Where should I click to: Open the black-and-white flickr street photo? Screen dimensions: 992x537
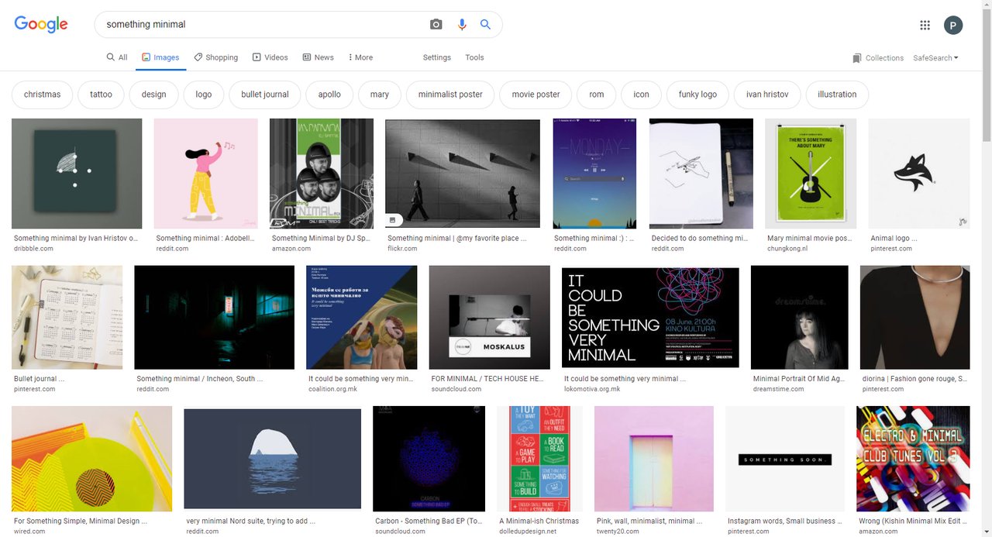463,174
